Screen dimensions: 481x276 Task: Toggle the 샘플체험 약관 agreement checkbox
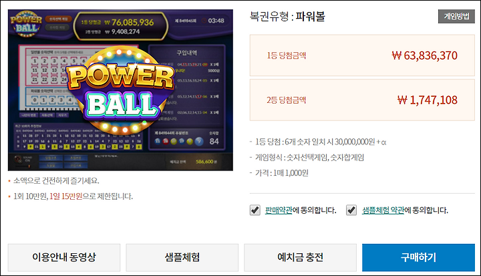coord(351,211)
